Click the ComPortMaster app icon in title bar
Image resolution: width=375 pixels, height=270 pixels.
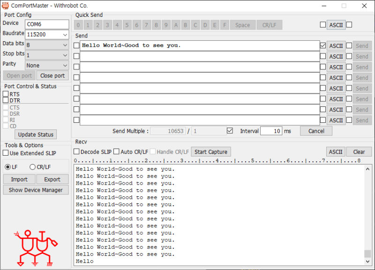pyautogui.click(x=5, y=6)
